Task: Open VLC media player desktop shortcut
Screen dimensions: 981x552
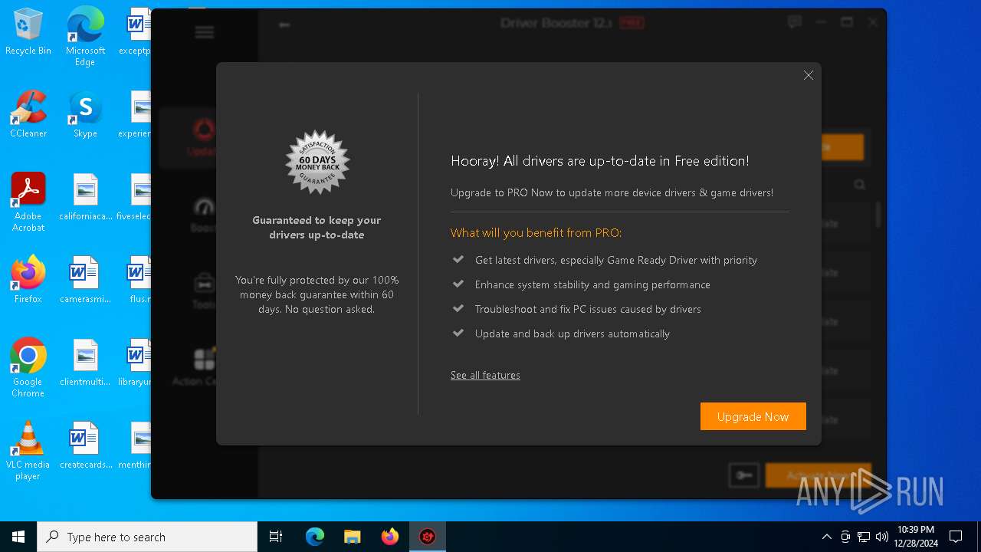Action: [28, 451]
